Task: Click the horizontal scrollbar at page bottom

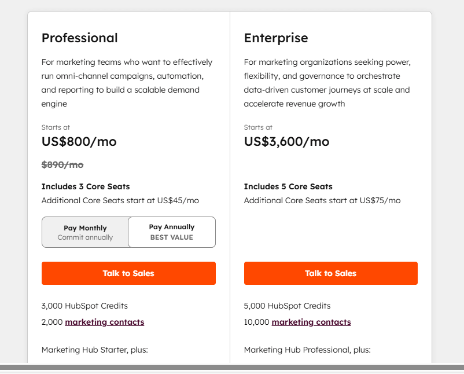Action: [231, 367]
